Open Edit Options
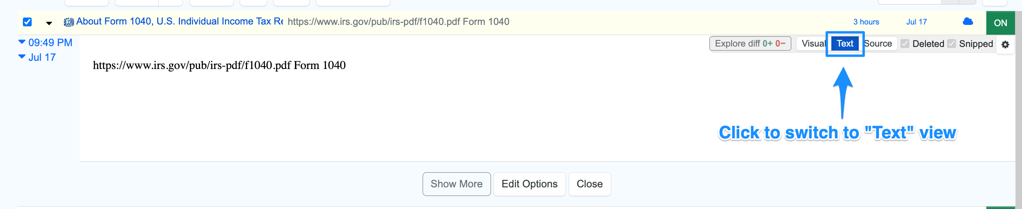The image size is (1022, 209). click(x=529, y=184)
